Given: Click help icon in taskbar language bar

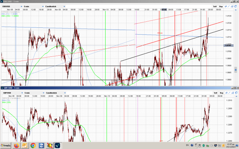Looking at the screenshot, I should pos(192,145).
